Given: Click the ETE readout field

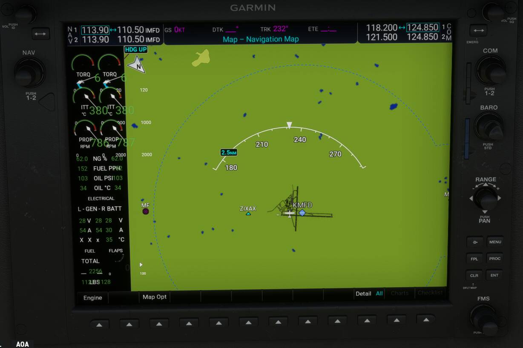Looking at the screenshot, I should click(322, 29).
